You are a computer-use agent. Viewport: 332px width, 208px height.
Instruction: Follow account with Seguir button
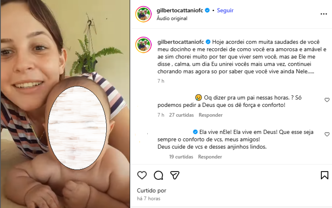click(x=225, y=10)
